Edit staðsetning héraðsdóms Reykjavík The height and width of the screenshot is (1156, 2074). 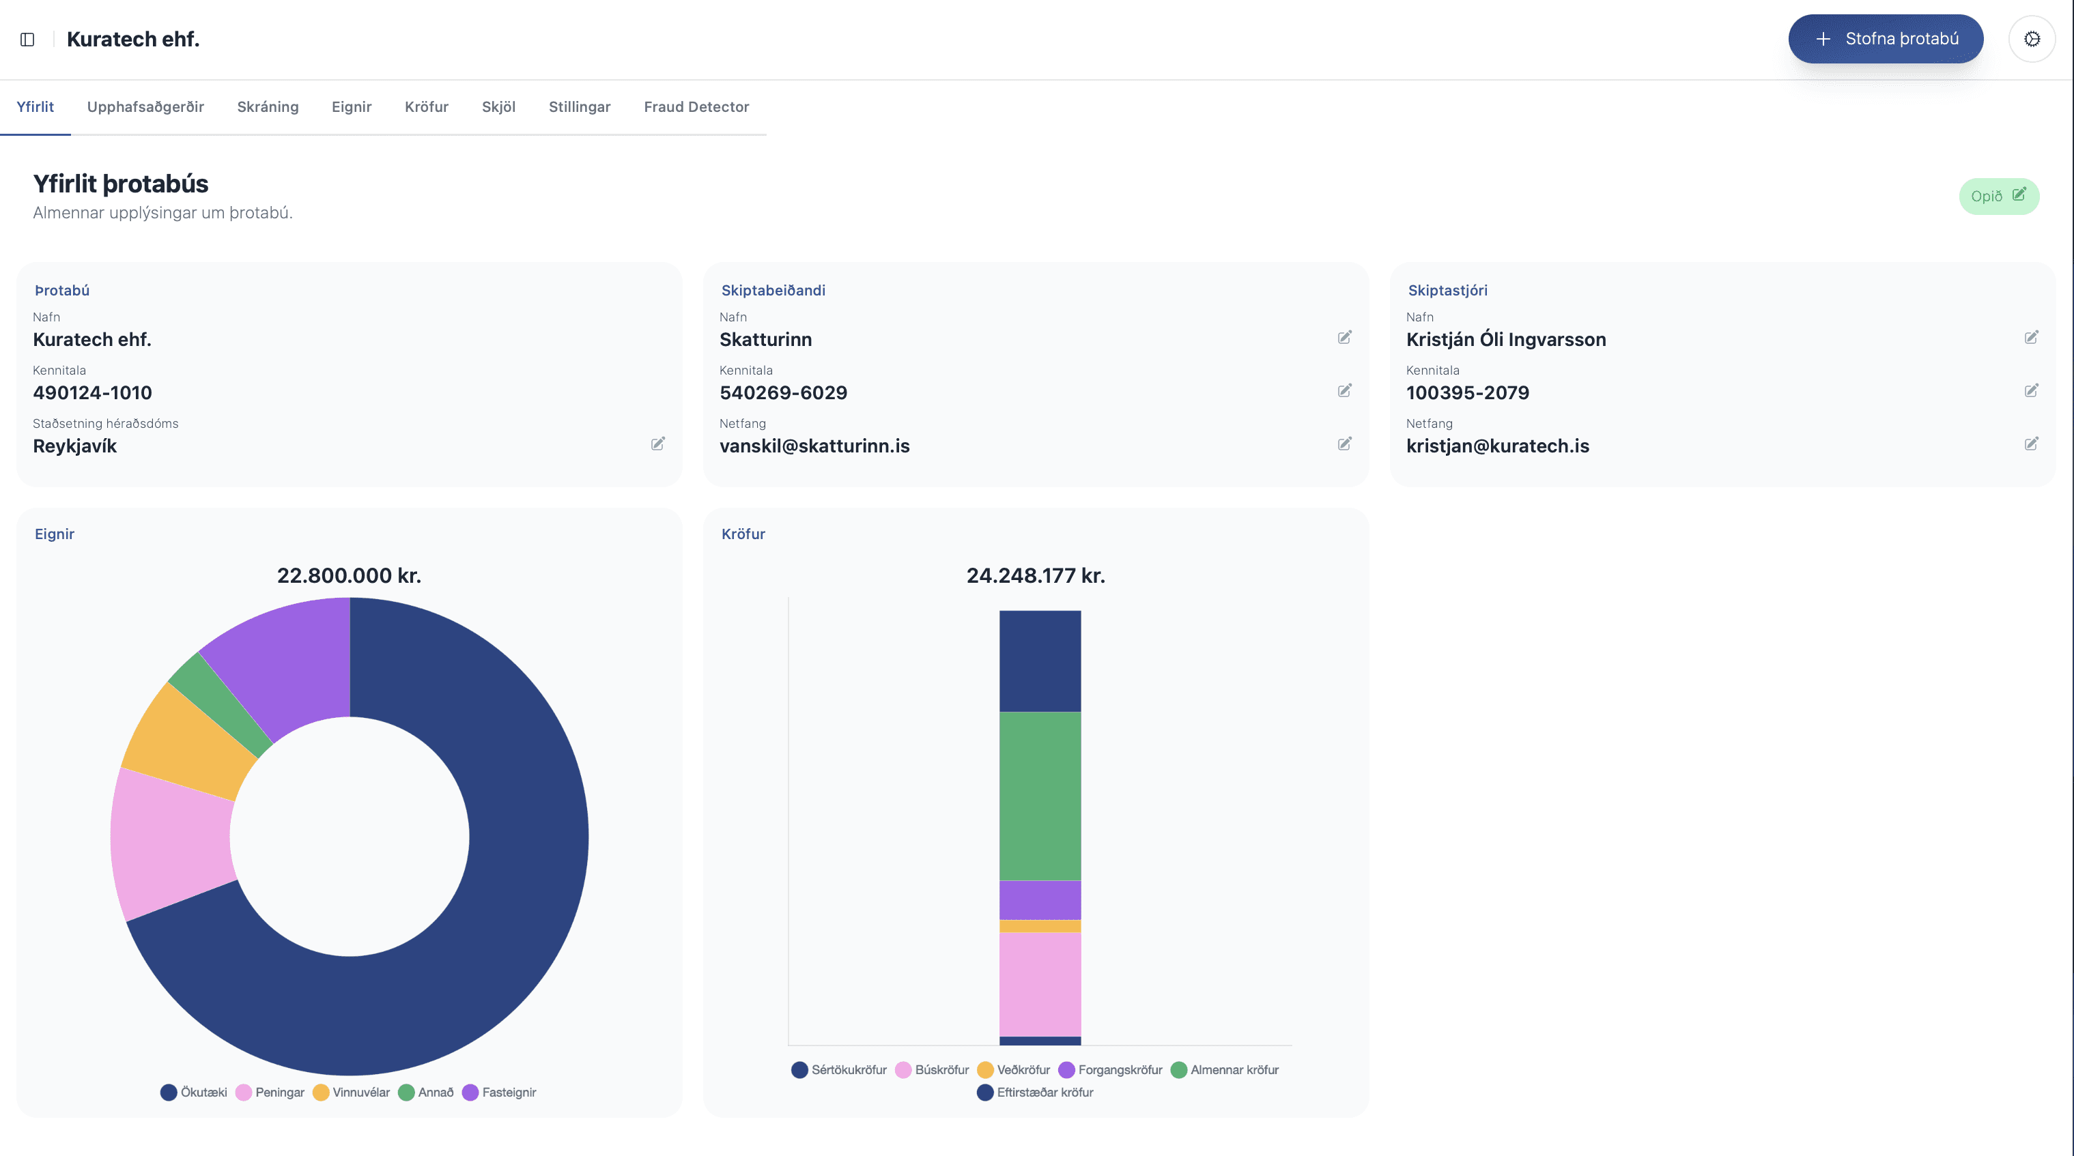pos(658,444)
